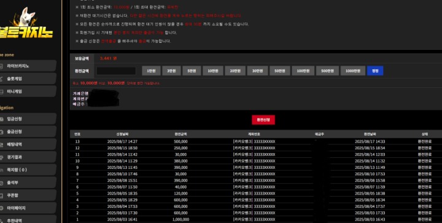Viewport: 442px width, 223px height.
Task: Click amount 1,000,000 in row 1
Action: (x=180, y=219)
